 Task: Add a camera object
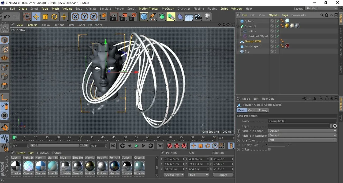[198, 17]
